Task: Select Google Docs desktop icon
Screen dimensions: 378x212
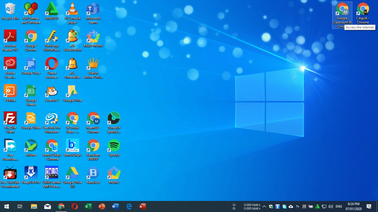Action: tap(31, 66)
